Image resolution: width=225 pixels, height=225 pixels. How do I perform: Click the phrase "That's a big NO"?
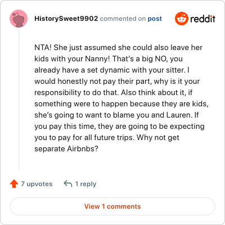point(140,58)
